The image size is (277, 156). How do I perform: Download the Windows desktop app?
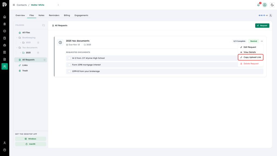(31, 139)
